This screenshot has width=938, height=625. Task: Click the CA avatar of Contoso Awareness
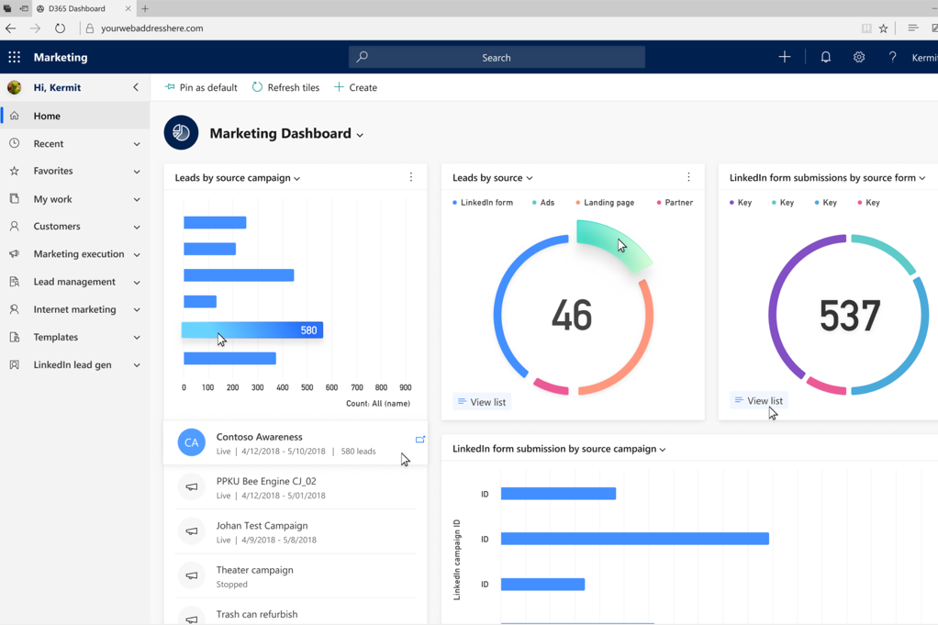point(192,442)
